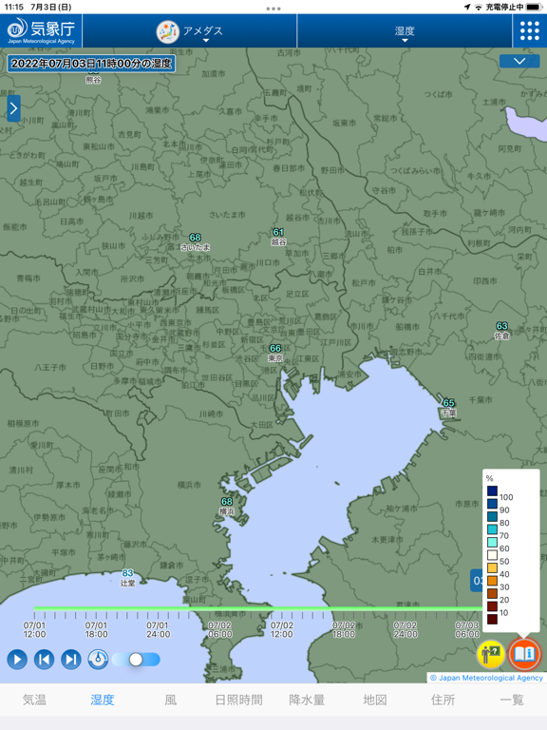This screenshot has height=730, width=547.
Task: Click the 千葉市 map label
Action: click(481, 399)
